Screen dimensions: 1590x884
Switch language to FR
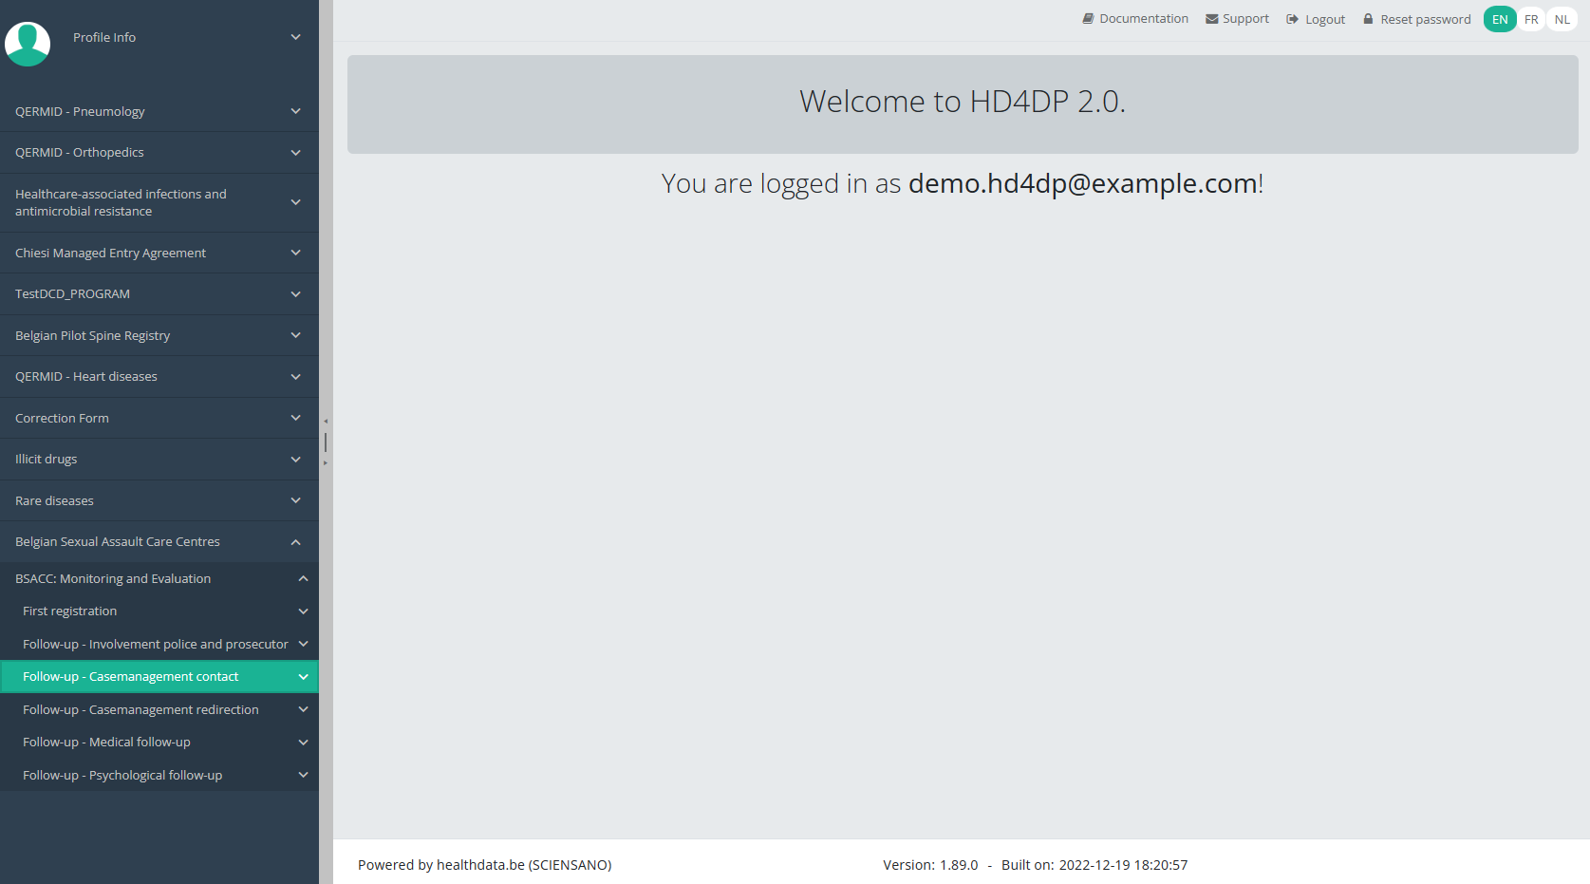pos(1530,19)
